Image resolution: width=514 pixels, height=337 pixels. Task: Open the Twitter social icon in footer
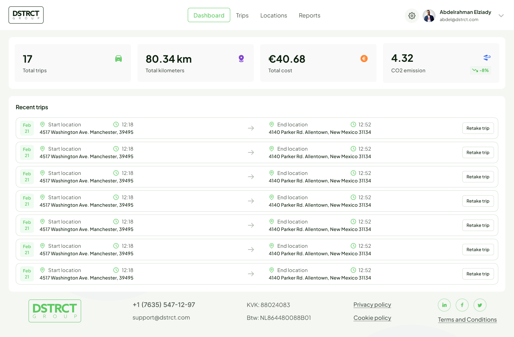tap(480, 305)
